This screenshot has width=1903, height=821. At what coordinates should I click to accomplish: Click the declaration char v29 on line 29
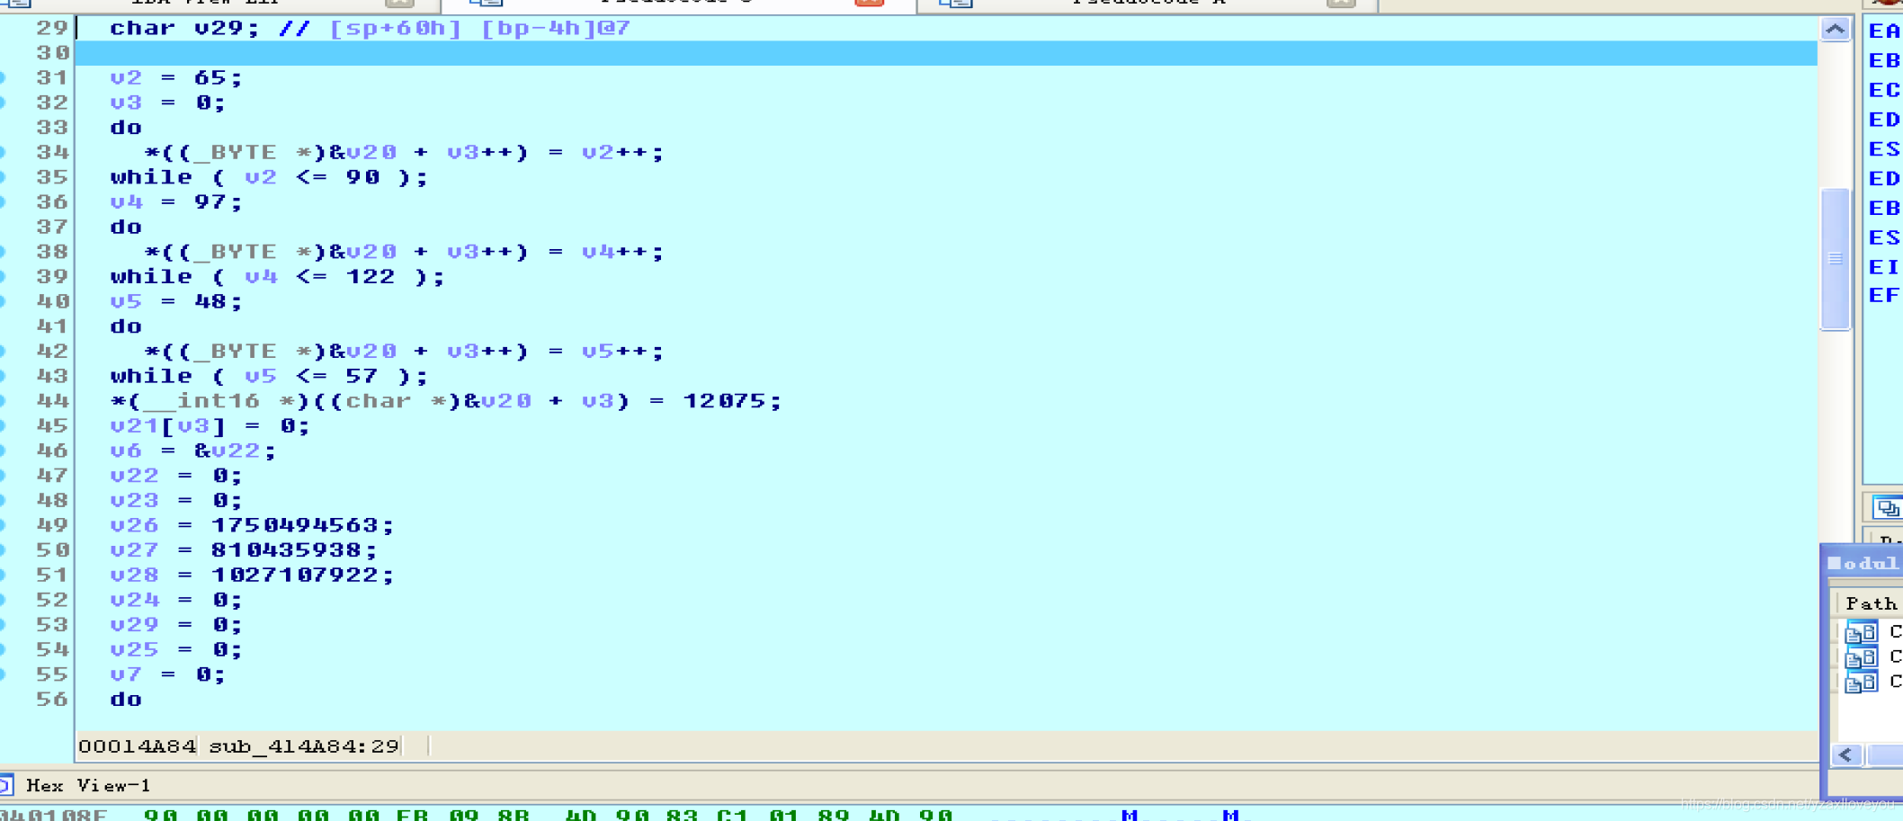184,28
